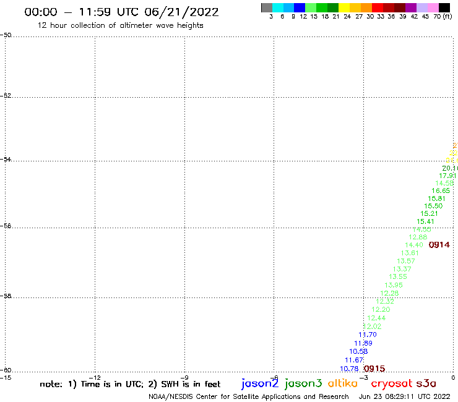This screenshot has height=402, width=458.
Task: Click the wave height value 15.50
Action: pos(433,206)
